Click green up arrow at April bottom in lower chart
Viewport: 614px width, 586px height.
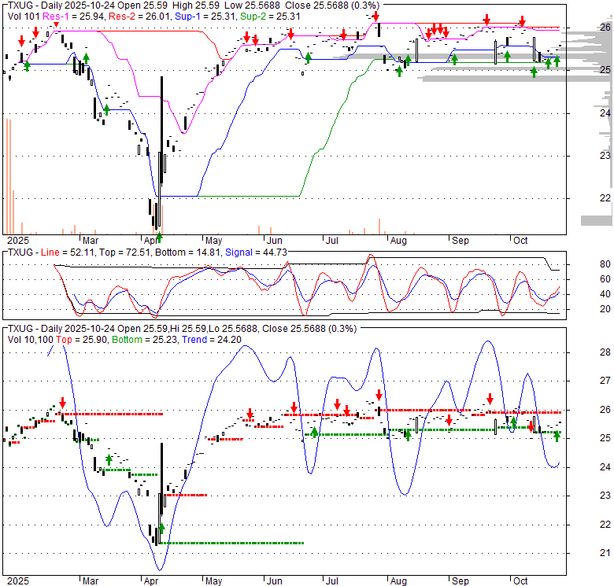(161, 529)
